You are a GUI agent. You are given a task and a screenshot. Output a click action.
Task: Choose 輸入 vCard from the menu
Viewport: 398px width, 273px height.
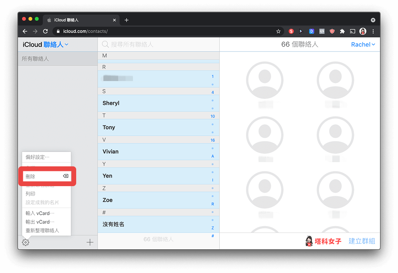[46, 213]
